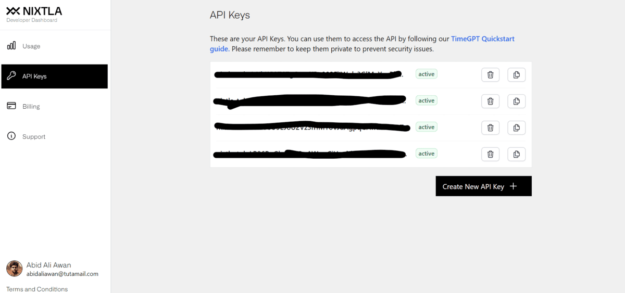Click the credit card Billing icon

pyautogui.click(x=11, y=106)
